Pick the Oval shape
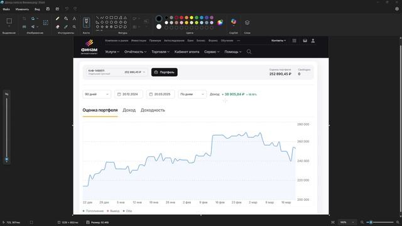Screen dimensions: 402x226 107,18
